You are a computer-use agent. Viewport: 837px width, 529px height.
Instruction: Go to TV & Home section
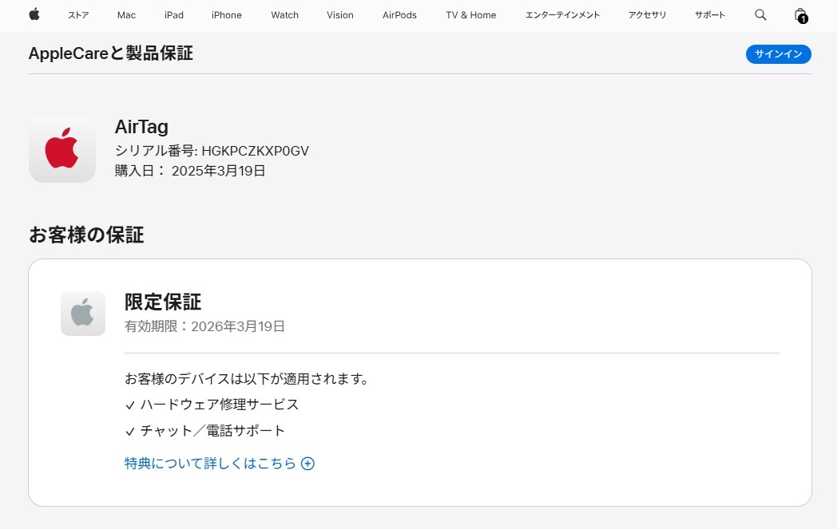[x=471, y=15]
